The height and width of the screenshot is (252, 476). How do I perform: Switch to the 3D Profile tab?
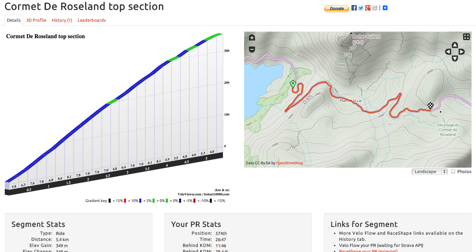click(36, 20)
